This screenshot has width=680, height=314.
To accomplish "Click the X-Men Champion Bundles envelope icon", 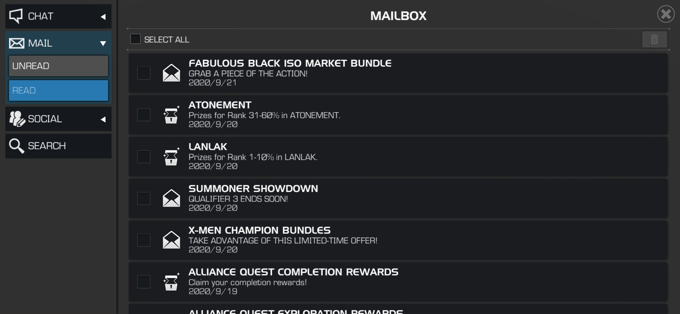I will tap(171, 240).
